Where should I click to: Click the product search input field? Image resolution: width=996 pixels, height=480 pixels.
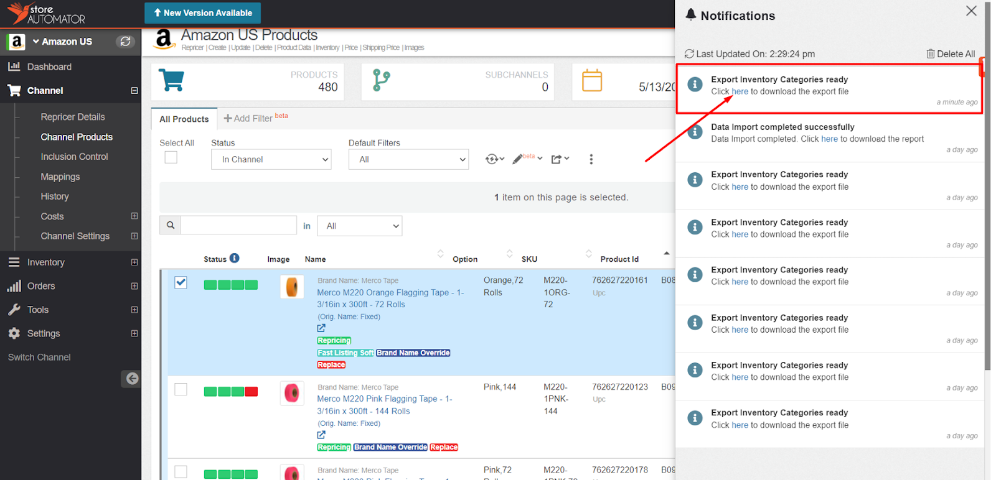coord(238,225)
